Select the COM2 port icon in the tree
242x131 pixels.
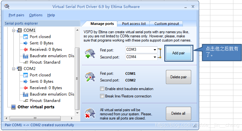pos(20,68)
